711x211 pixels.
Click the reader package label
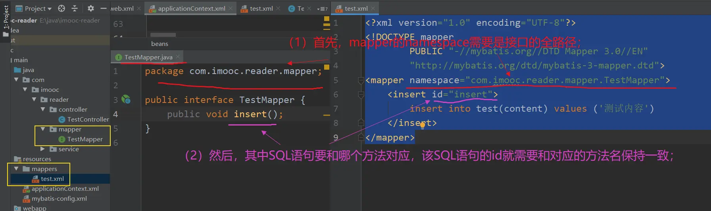tap(59, 99)
